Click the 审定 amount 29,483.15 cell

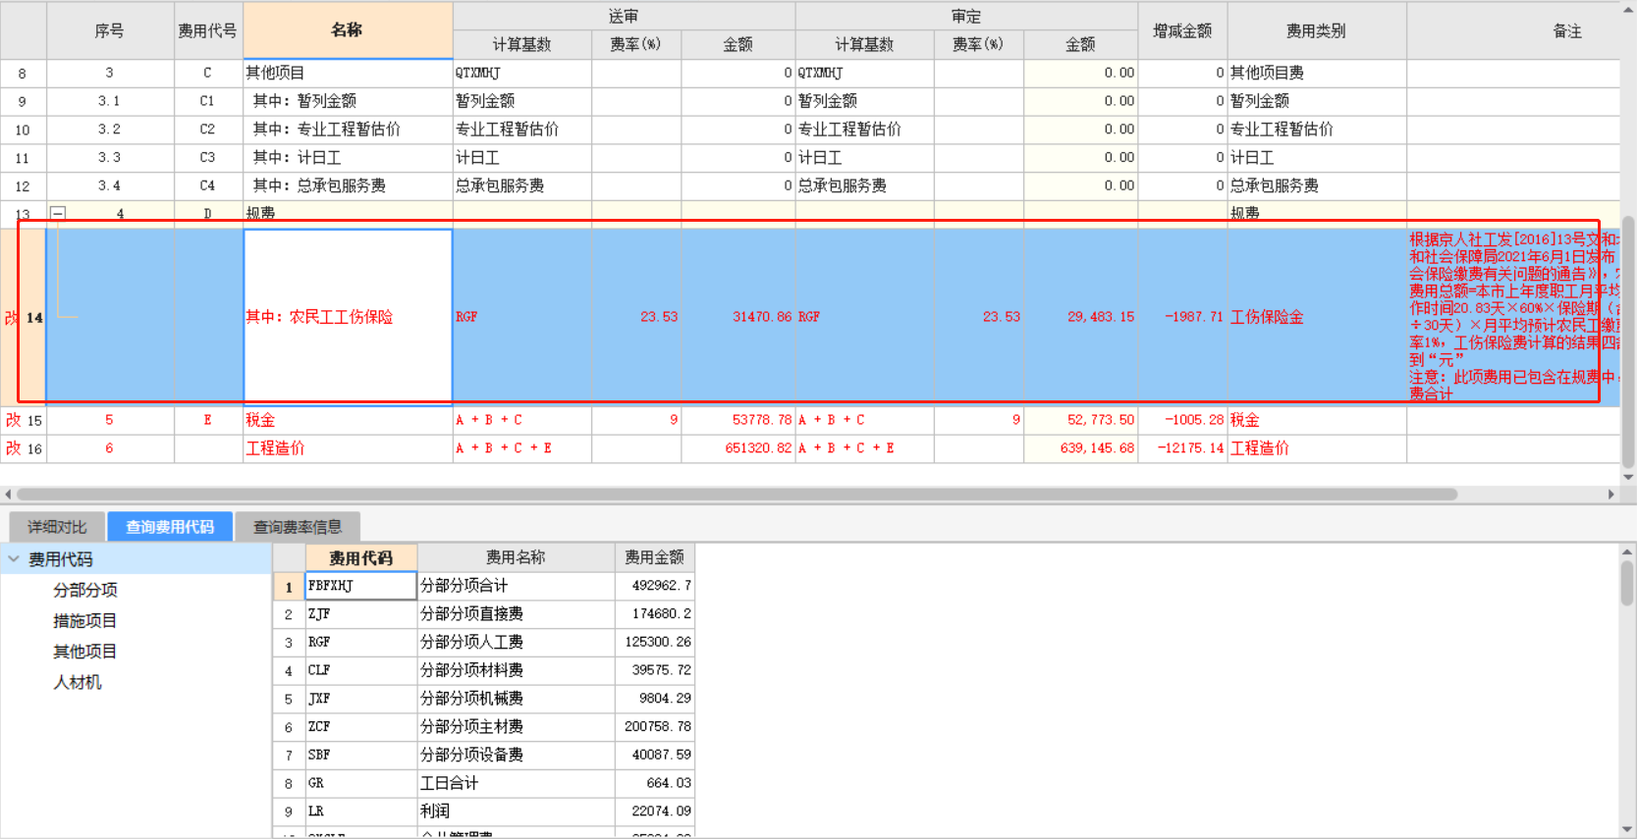click(x=1081, y=316)
